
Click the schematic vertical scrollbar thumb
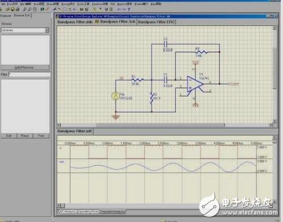click(x=274, y=68)
